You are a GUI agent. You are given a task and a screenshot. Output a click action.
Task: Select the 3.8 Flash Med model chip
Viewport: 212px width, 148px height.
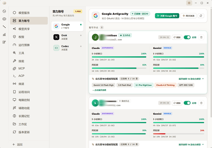pos(124,85)
